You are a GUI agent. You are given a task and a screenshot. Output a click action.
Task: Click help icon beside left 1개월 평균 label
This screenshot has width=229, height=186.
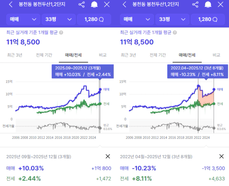click(61, 33)
